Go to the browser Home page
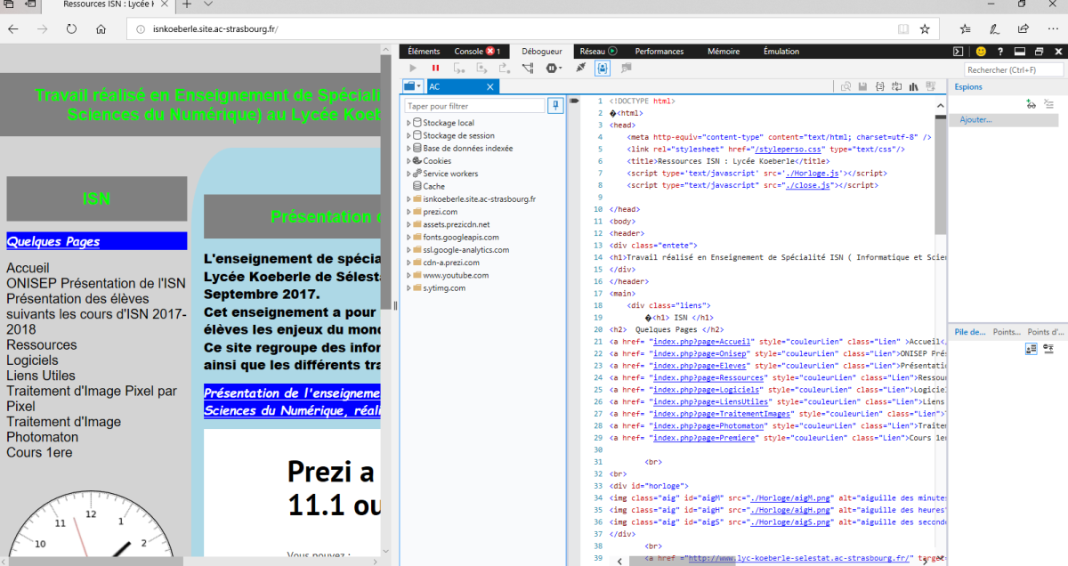 click(x=101, y=28)
